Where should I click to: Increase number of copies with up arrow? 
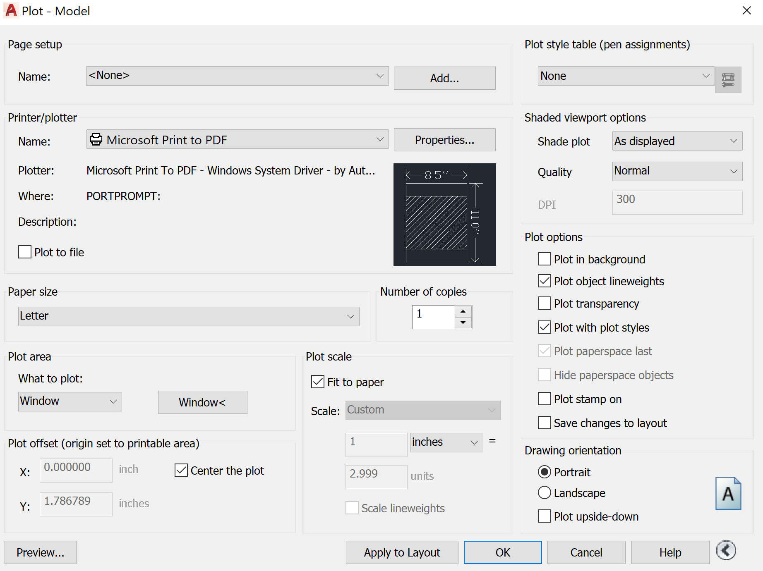(x=463, y=312)
